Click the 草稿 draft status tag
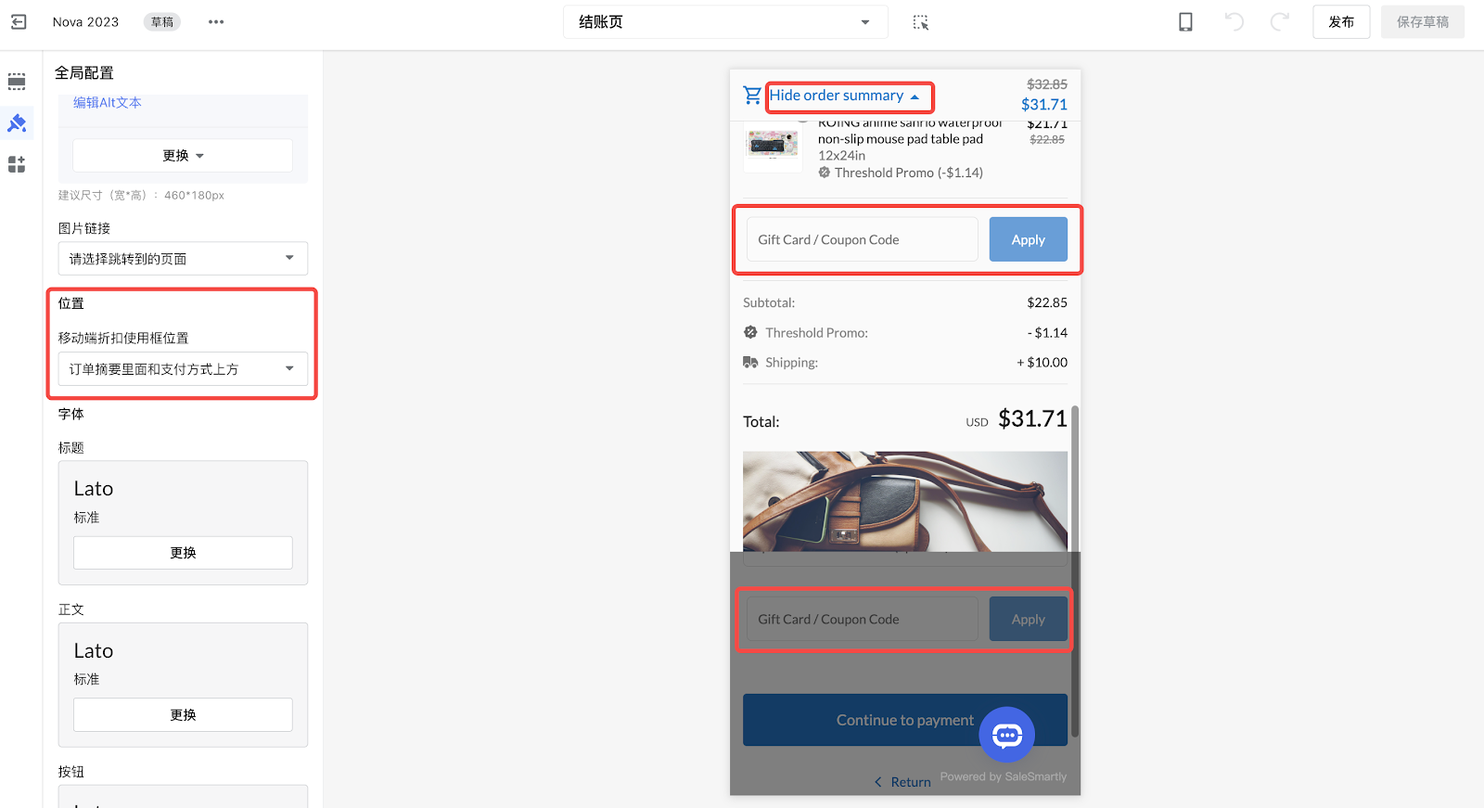The height and width of the screenshot is (808, 1484). pyautogui.click(x=161, y=22)
